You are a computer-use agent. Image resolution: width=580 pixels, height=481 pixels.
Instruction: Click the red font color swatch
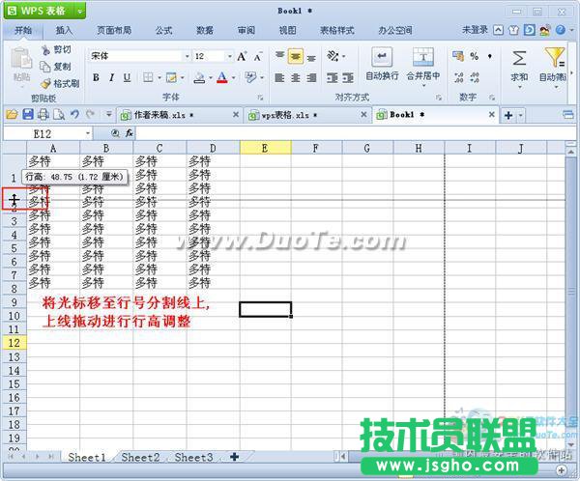pyautogui.click(x=221, y=77)
